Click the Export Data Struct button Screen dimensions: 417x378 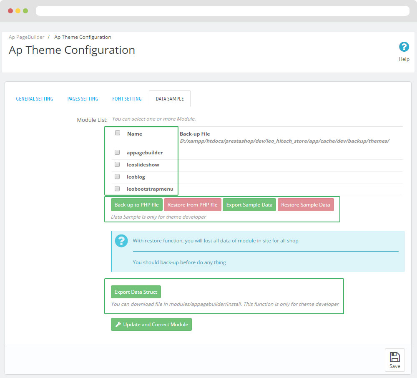136,292
